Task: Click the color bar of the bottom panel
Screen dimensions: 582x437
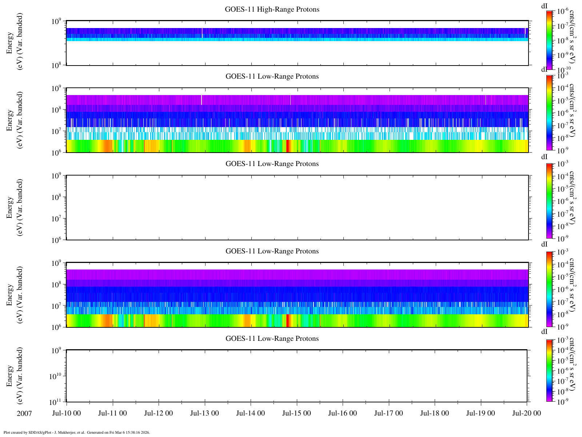Action: point(549,370)
